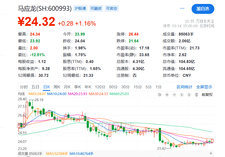Switch to the 120分 chart tab
Screen dimensions: 225x157
pyautogui.click(x=100, y=87)
